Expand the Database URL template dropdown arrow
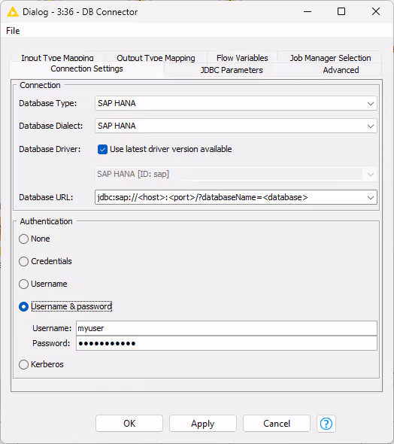The image size is (394, 444). (371, 197)
